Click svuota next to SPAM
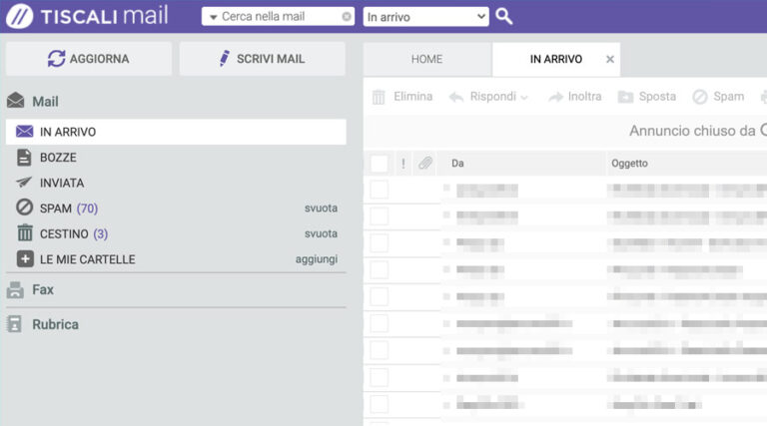The image size is (767, 426). 321,209
